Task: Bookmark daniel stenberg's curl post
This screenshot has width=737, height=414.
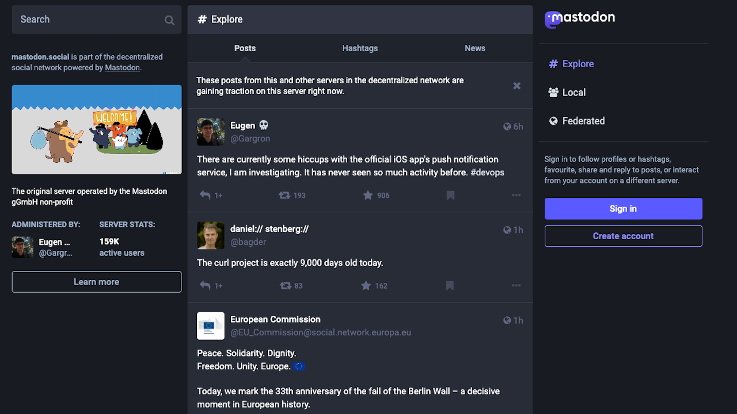Action: point(450,286)
